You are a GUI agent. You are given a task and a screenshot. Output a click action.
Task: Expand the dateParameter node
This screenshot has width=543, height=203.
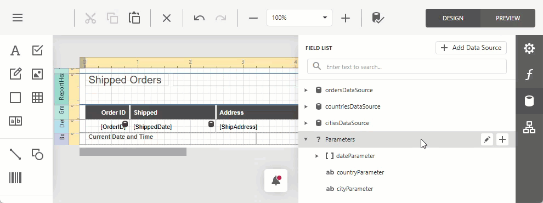(x=317, y=156)
